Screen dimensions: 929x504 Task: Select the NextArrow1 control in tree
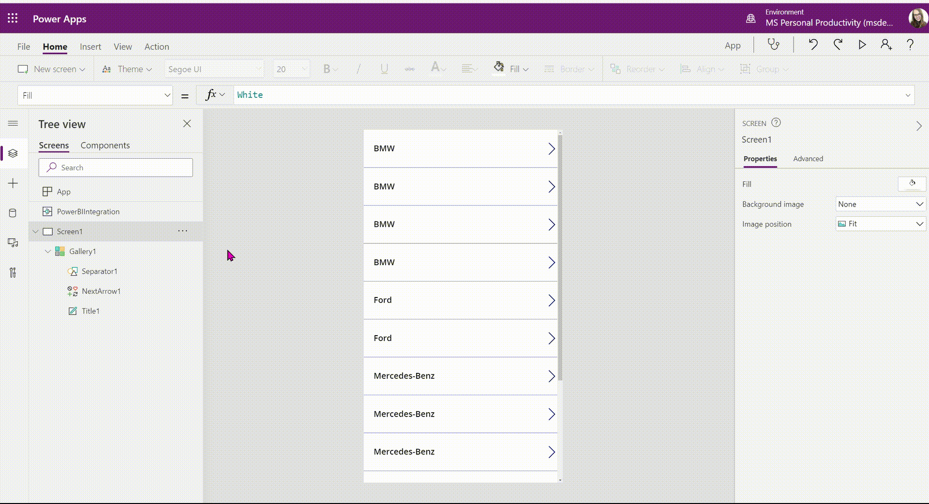[x=101, y=291]
